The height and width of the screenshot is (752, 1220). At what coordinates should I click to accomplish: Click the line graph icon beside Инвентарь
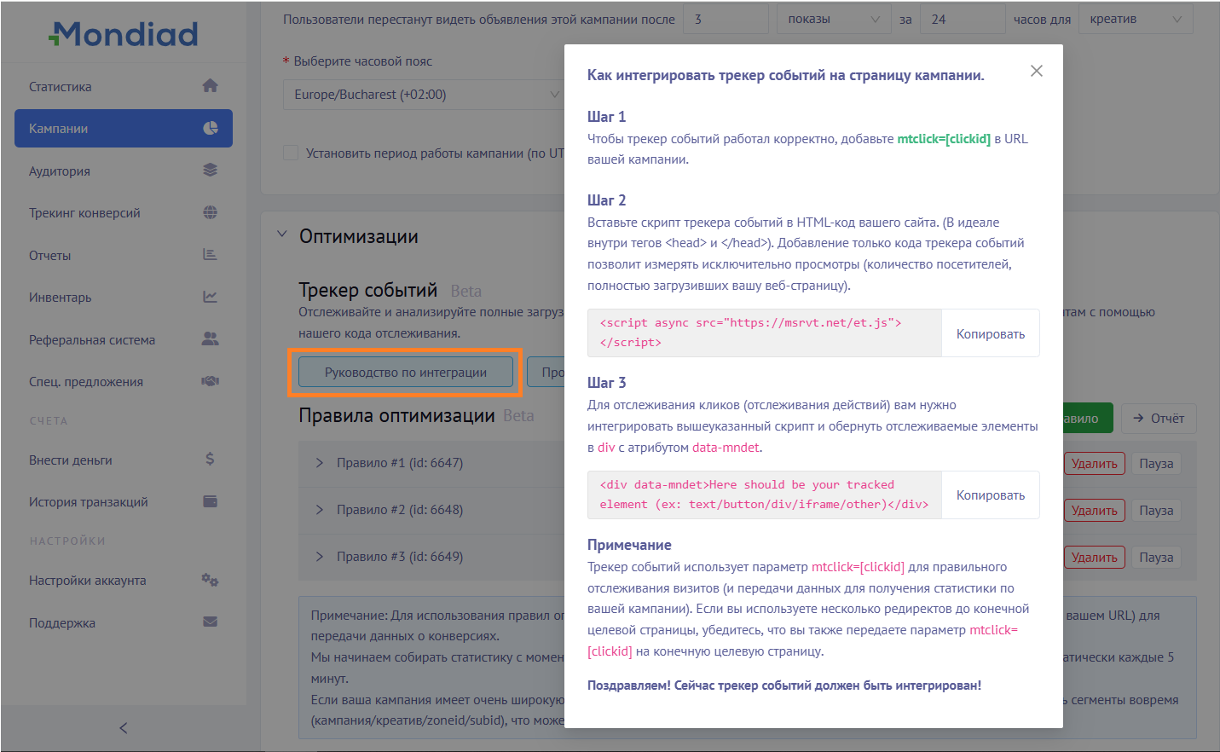click(x=210, y=297)
